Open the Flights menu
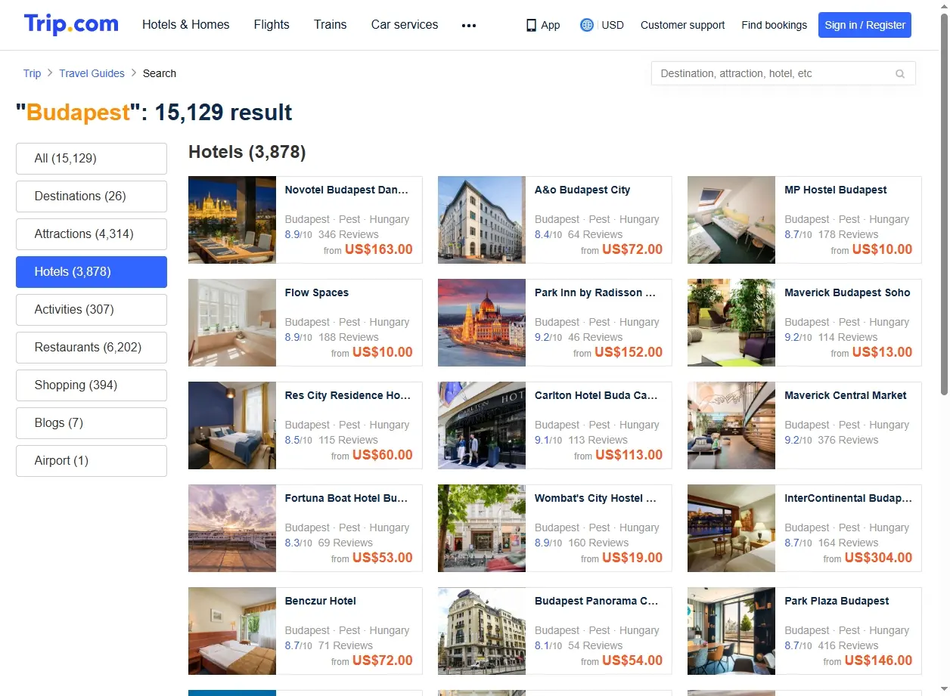950x696 pixels. click(272, 24)
